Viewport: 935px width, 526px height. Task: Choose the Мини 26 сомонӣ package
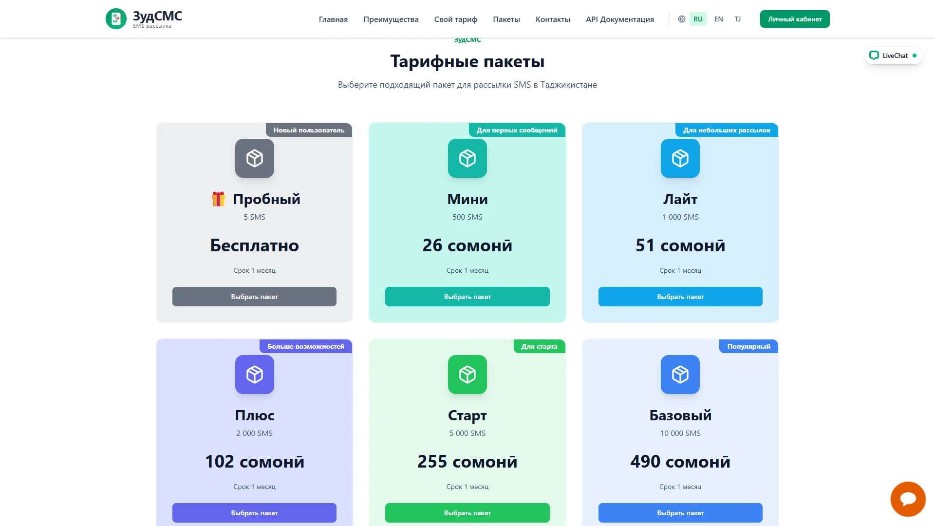point(467,297)
